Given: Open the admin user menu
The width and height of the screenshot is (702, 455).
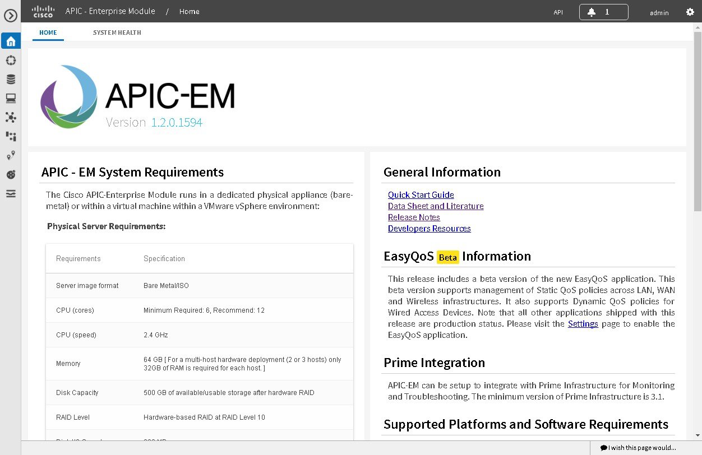Looking at the screenshot, I should pos(659,12).
